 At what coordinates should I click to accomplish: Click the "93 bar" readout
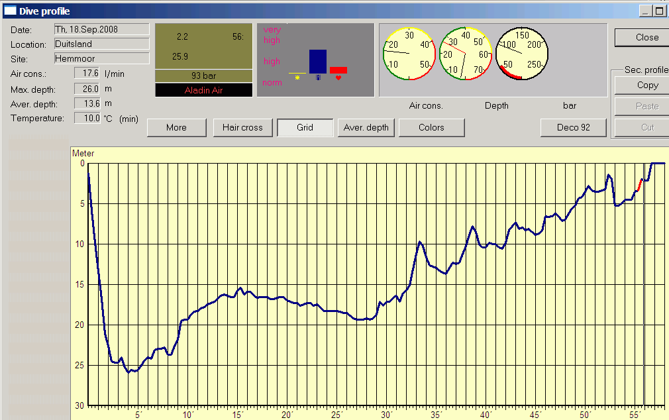pos(203,76)
